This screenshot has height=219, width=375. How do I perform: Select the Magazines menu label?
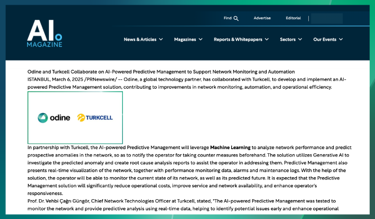185,39
